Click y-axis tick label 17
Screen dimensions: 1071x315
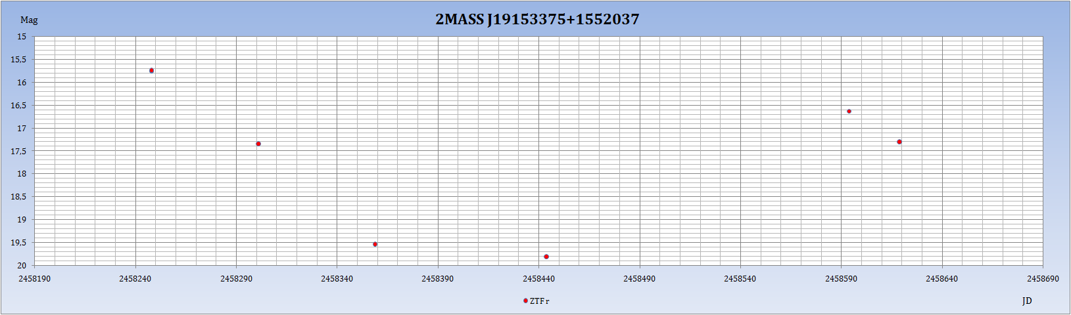pyautogui.click(x=22, y=129)
